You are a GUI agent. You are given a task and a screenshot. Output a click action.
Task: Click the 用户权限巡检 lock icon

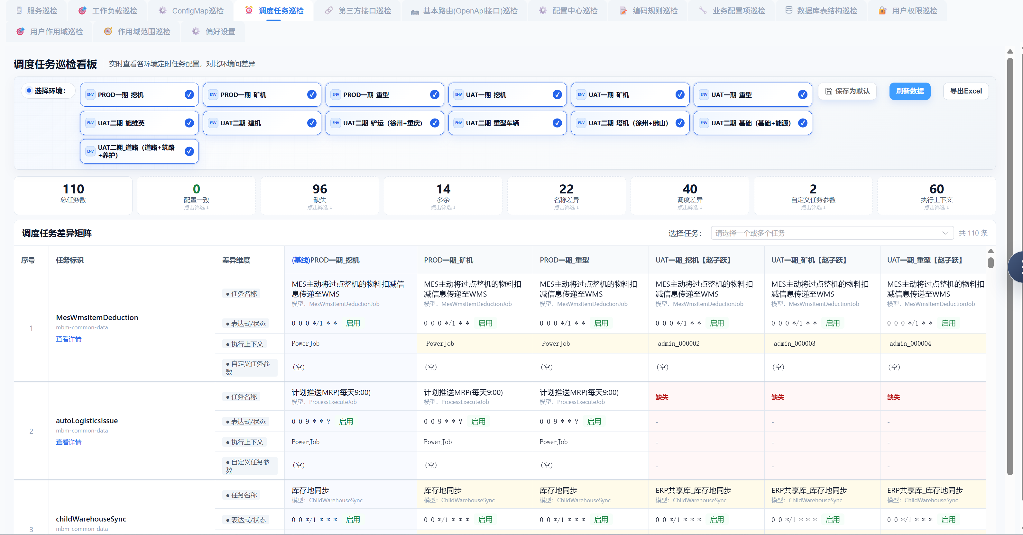[882, 11]
